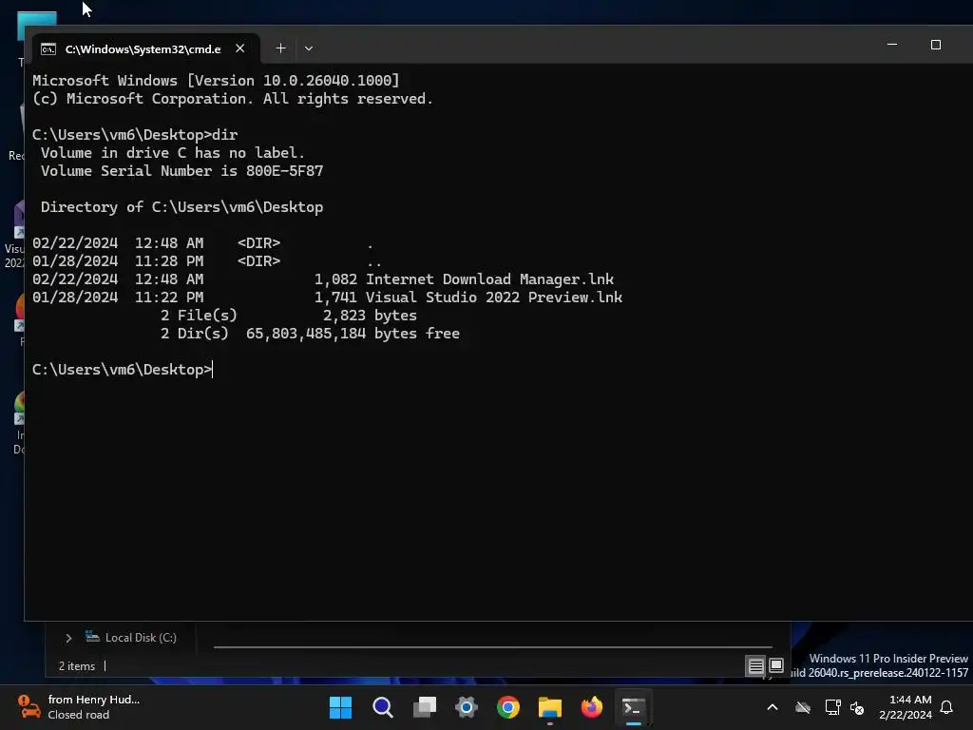Click "Volume Serial Number is 800E-5F87" line
This screenshot has width=973, height=730.
(181, 171)
